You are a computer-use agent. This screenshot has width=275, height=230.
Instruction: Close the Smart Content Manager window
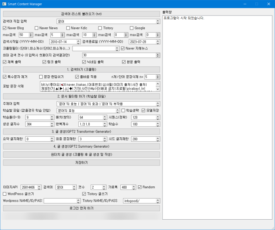[x=269, y=4]
